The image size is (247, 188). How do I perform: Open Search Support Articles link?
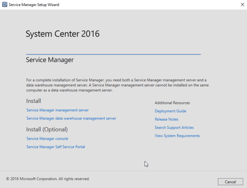174,127
